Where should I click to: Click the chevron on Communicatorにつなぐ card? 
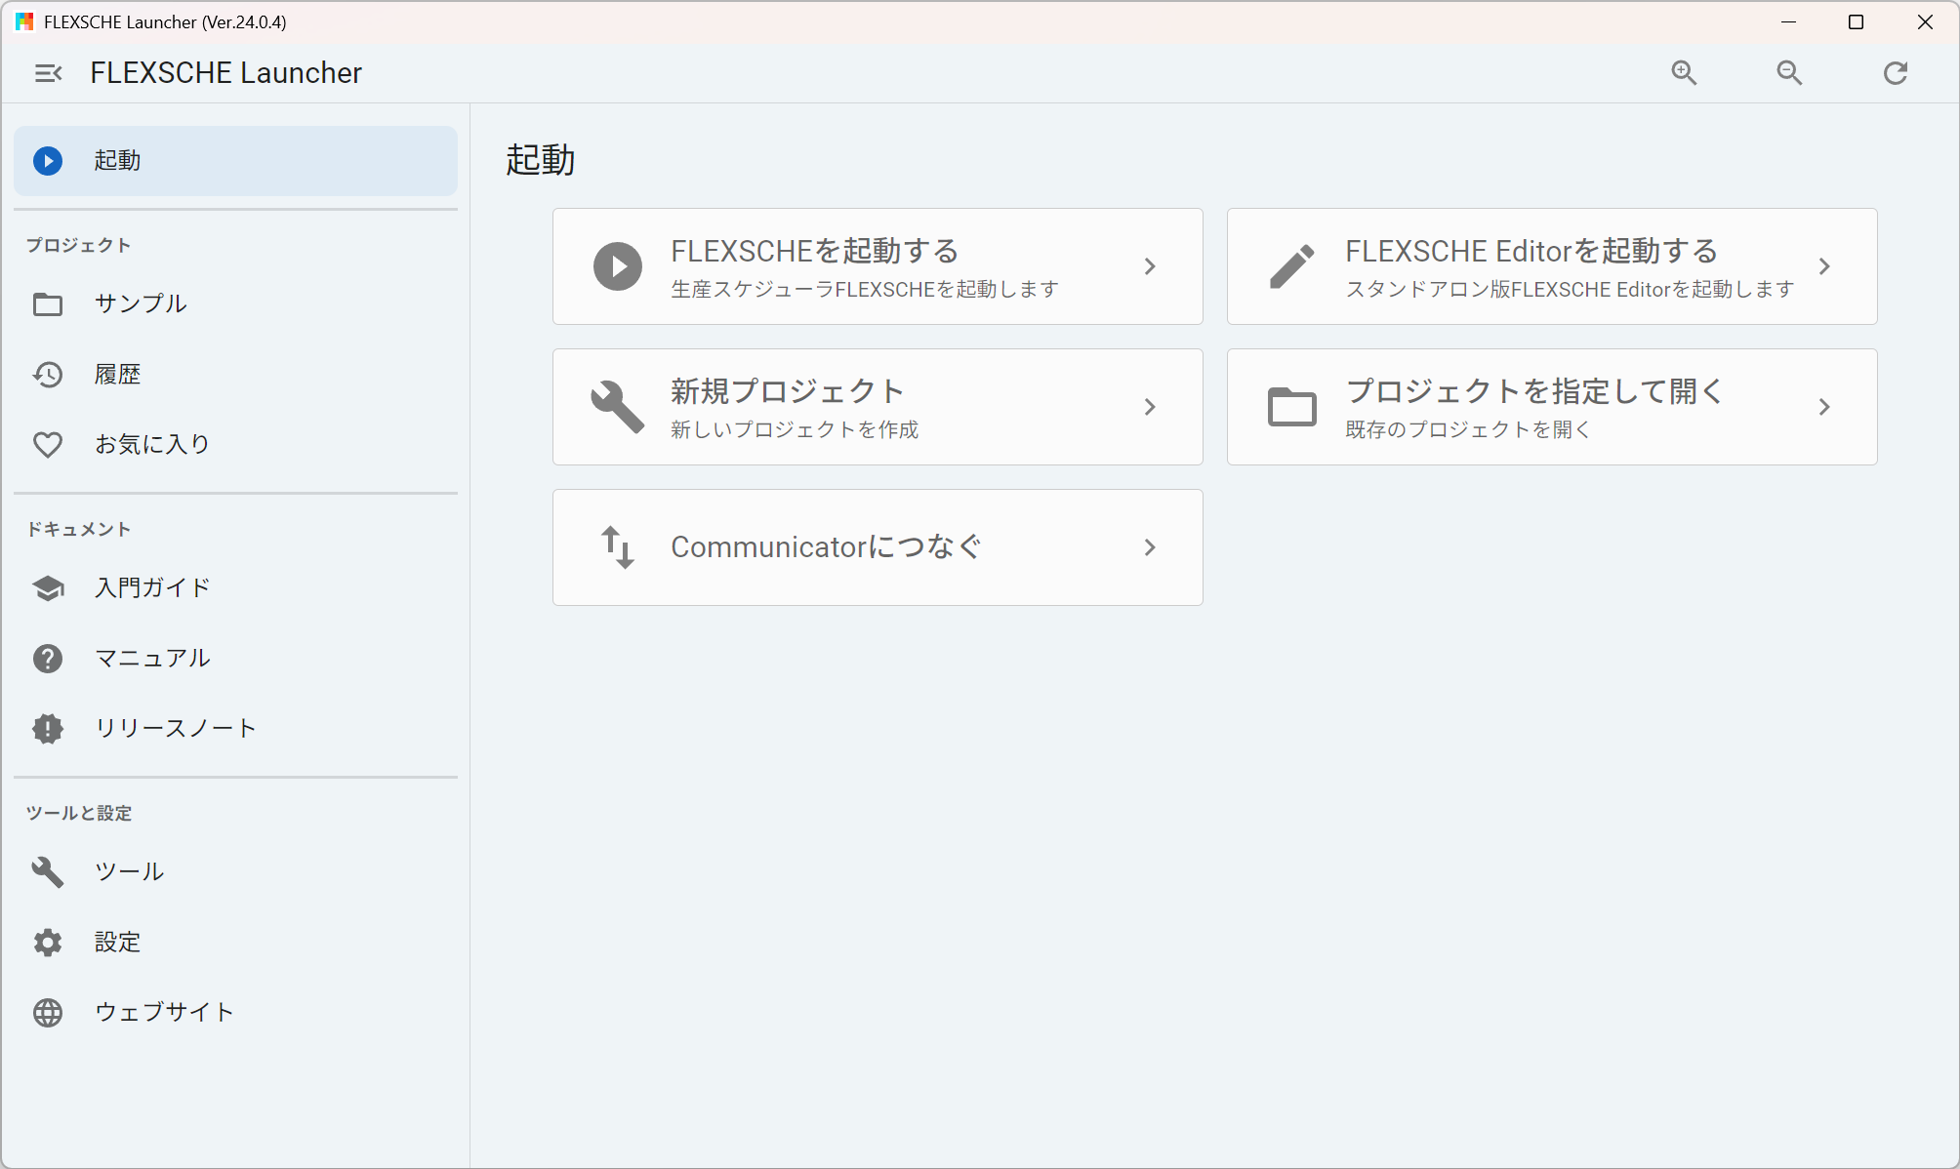(1150, 547)
